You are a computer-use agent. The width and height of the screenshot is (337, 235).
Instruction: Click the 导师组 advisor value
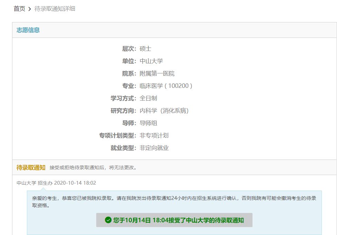coord(148,123)
